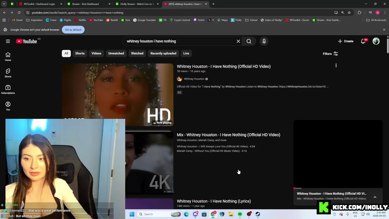This screenshot has width=389, height=219.
Task: Open the YouTube account avatar menu
Action: (376, 41)
